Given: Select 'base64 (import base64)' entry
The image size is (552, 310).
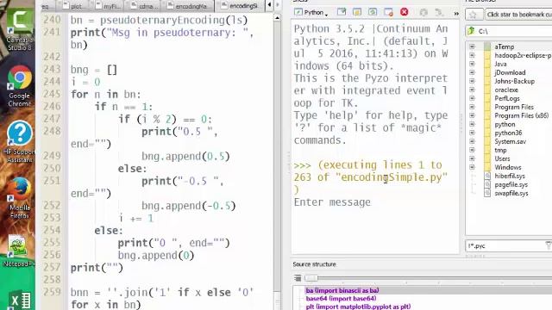Looking at the screenshot, I should pyautogui.click(x=341, y=299).
